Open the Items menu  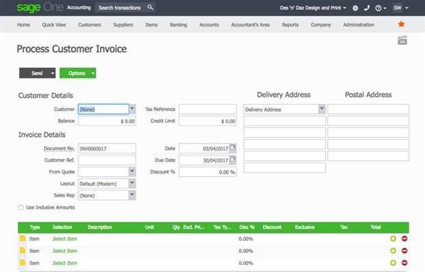[x=151, y=25]
